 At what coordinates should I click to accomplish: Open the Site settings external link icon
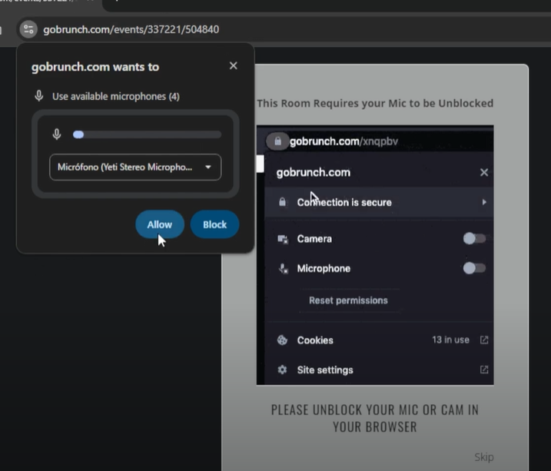point(484,370)
